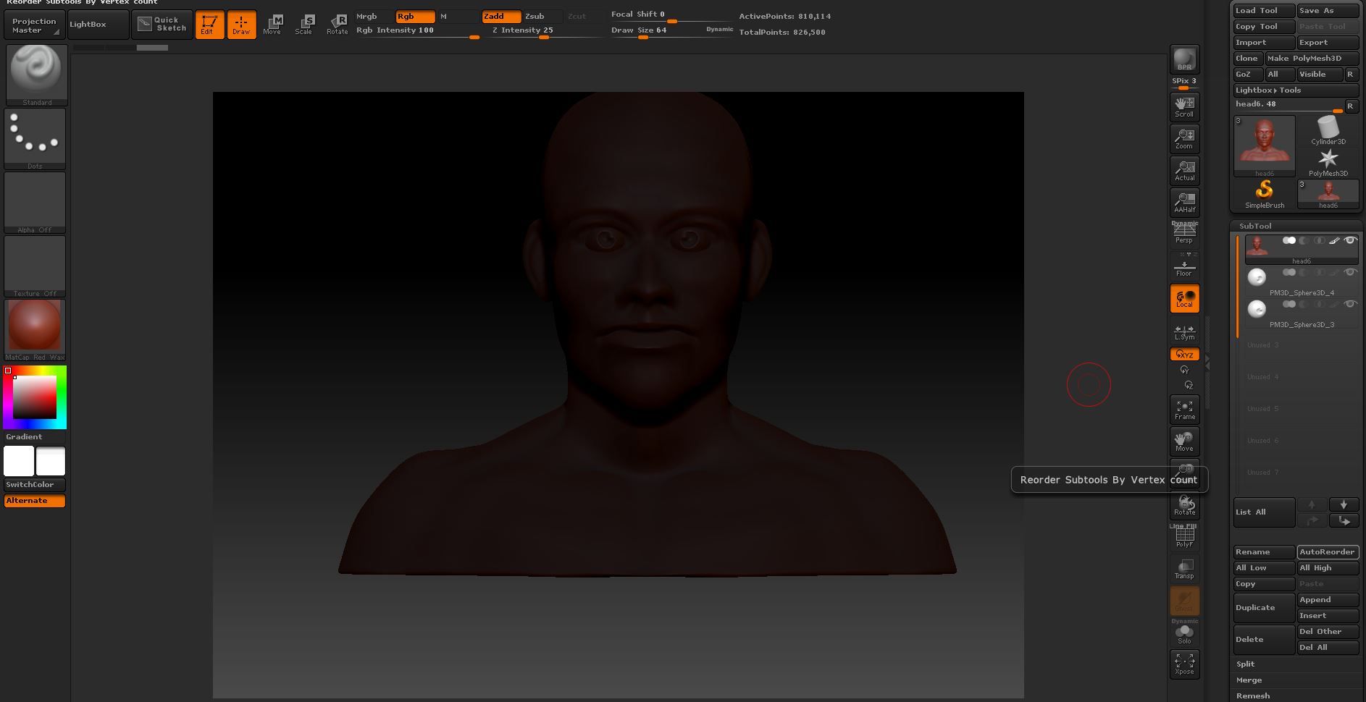The width and height of the screenshot is (1366, 702).
Task: Click the paintbrush polypaint icon on head6 subtool
Action: (1334, 241)
